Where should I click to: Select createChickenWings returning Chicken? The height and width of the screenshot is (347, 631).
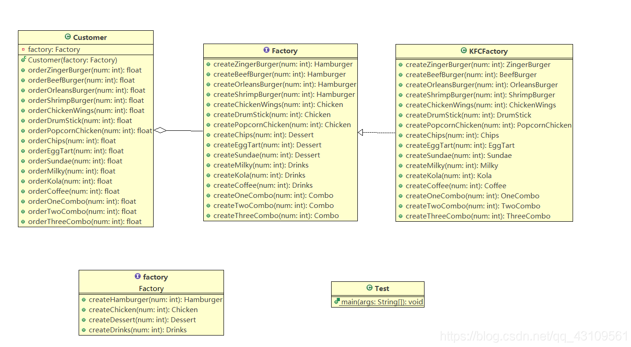(278, 105)
